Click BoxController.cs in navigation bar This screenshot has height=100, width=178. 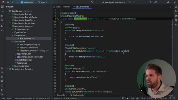[53, 98]
